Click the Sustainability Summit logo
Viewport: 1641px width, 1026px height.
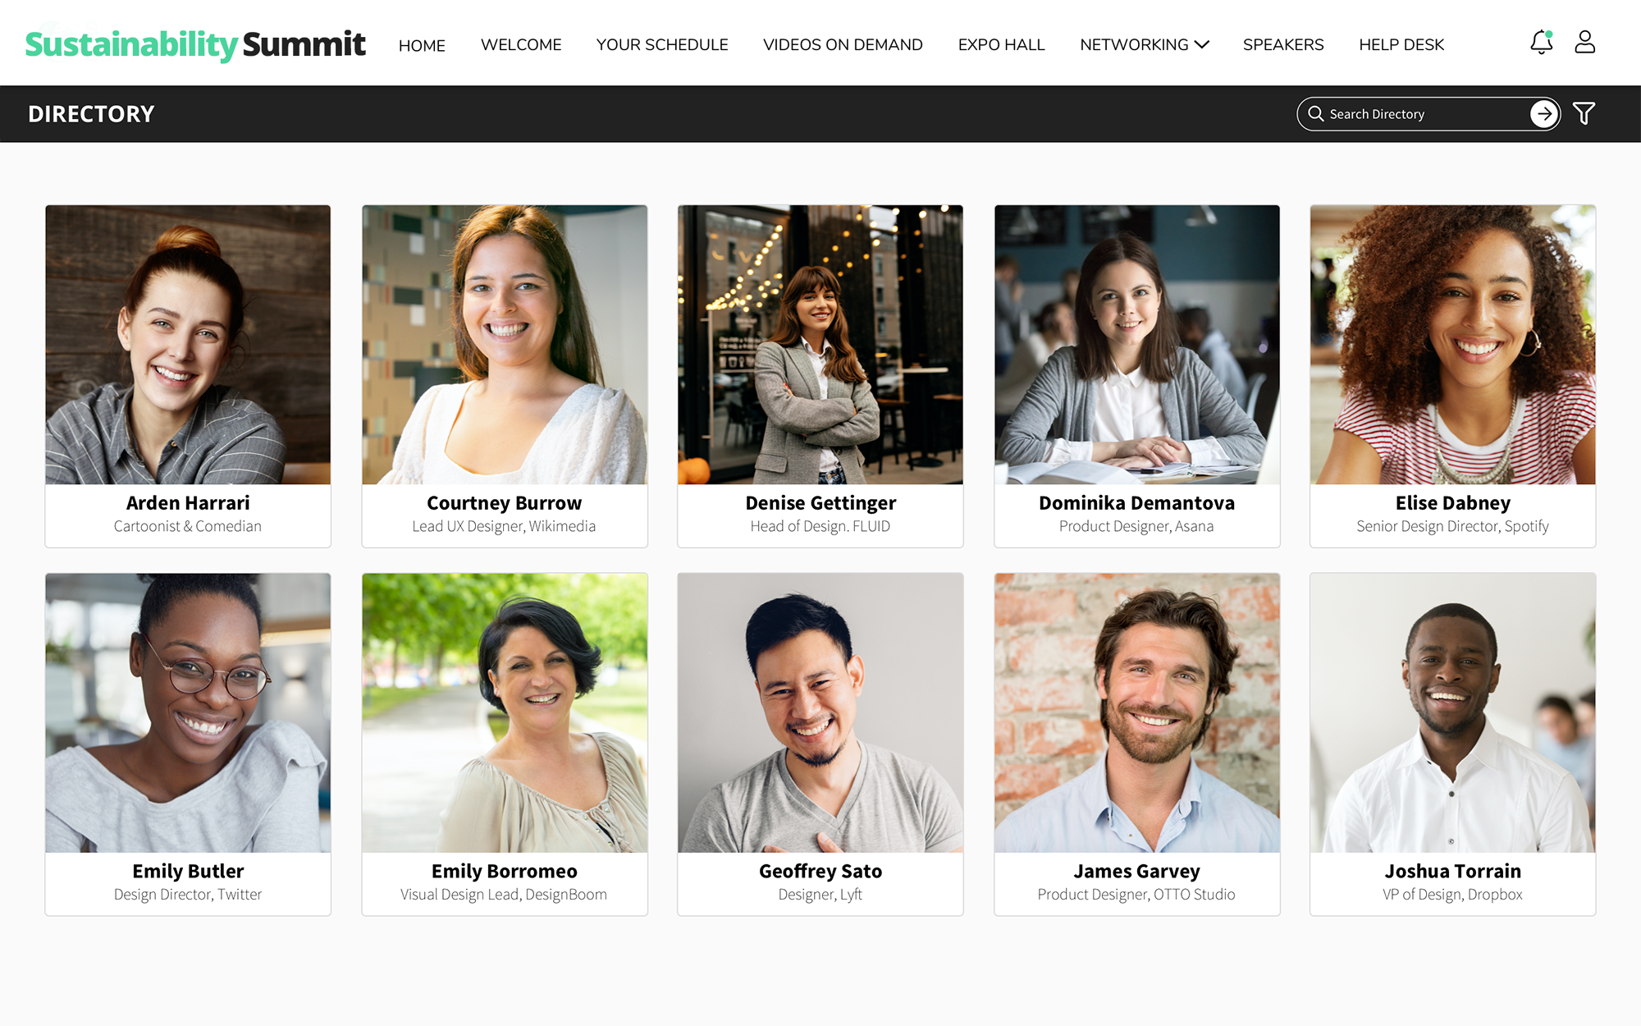coord(195,44)
